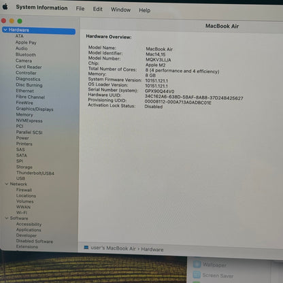283x283 pixels.
Task: Select the Network category in sidebar
Action: pos(18,184)
